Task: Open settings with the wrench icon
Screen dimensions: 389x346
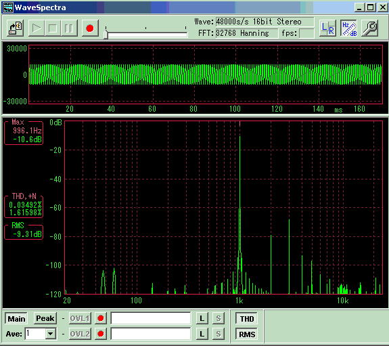Action: [369, 28]
